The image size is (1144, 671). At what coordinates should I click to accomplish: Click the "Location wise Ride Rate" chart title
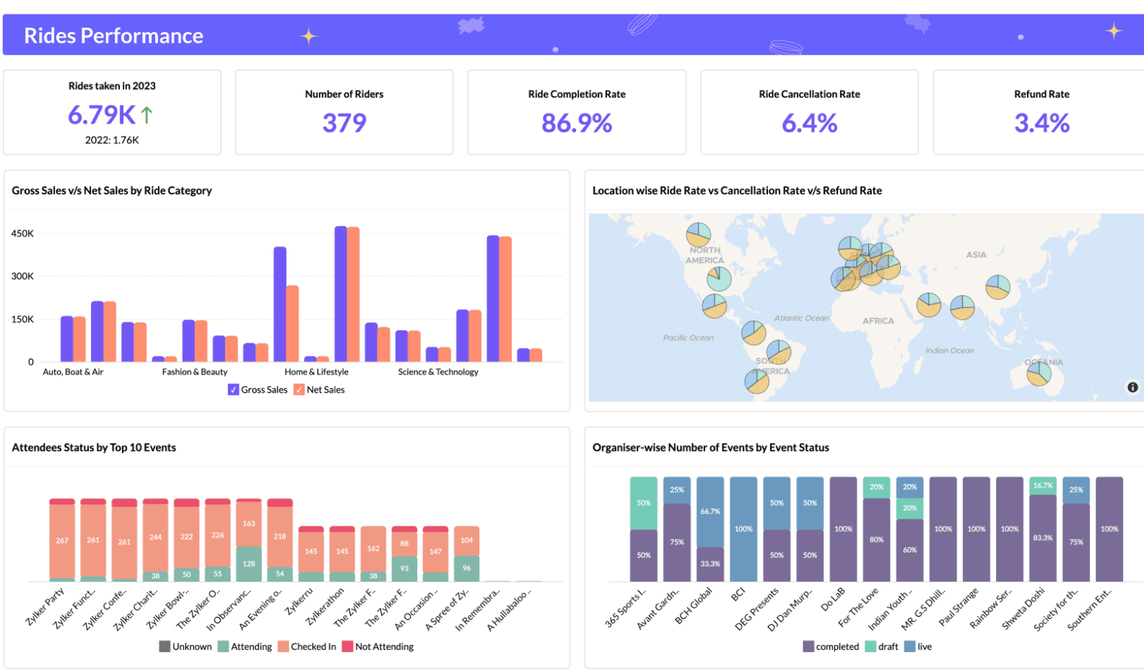[737, 190]
